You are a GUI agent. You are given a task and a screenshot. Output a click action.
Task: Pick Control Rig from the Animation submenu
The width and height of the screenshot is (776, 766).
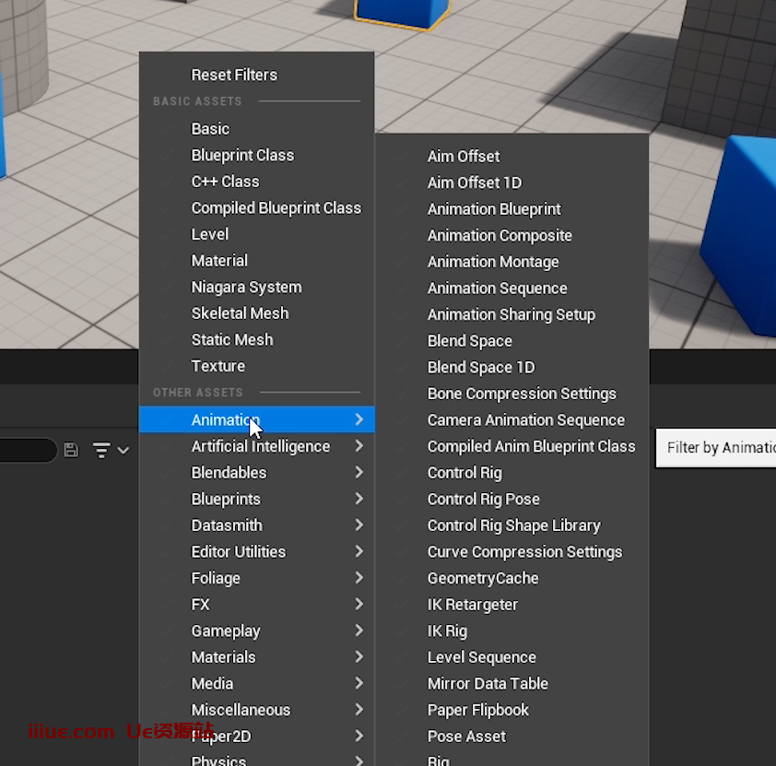pos(464,473)
